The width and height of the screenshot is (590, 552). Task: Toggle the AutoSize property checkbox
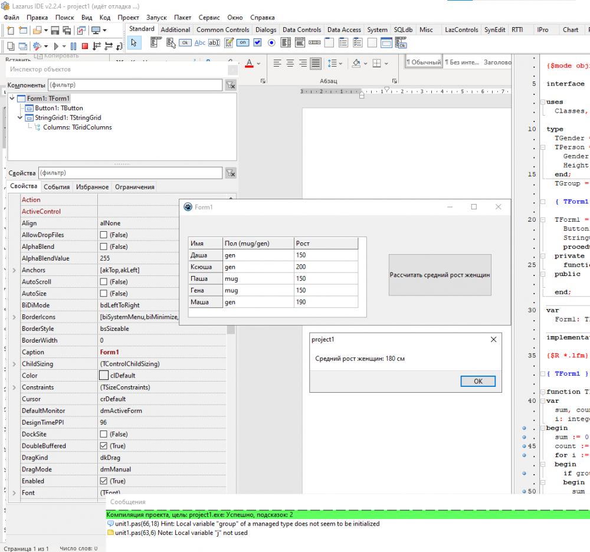(x=104, y=294)
